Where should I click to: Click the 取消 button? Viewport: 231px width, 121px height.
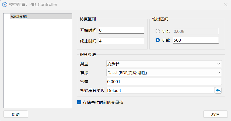click(x=215, y=114)
